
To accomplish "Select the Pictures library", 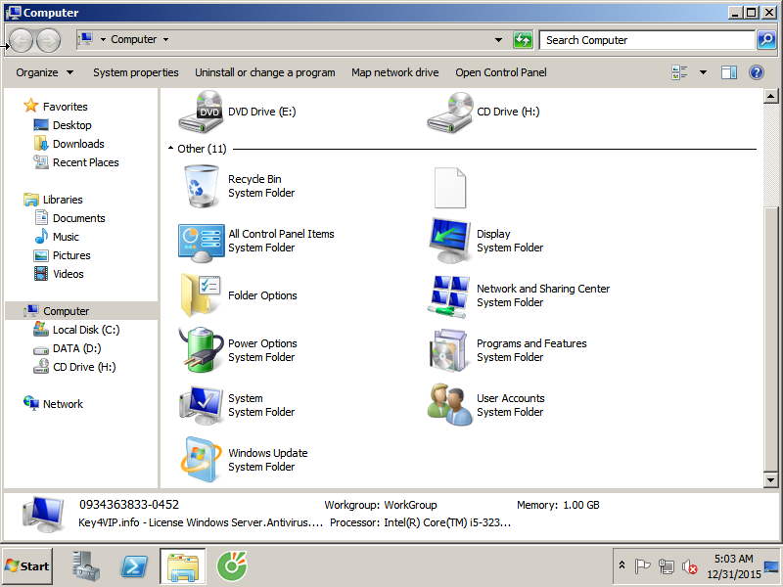I will [71, 255].
